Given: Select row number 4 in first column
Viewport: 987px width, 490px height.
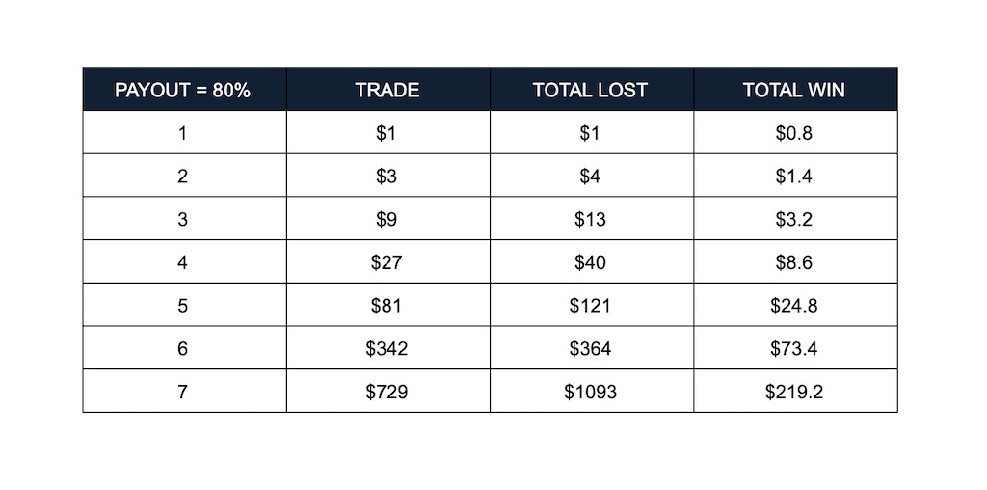Looking at the screenshot, I should pyautogui.click(x=183, y=262).
